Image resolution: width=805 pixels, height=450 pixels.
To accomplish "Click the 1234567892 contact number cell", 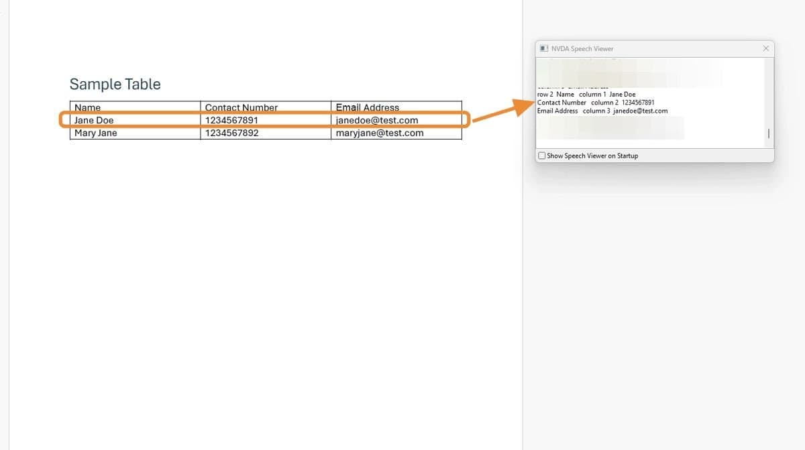I will pyautogui.click(x=231, y=133).
